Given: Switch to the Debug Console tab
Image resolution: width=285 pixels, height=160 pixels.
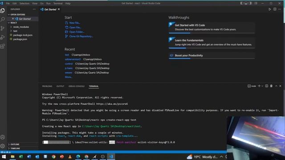Looking at the screenshot, I should click(x=77, y=86).
